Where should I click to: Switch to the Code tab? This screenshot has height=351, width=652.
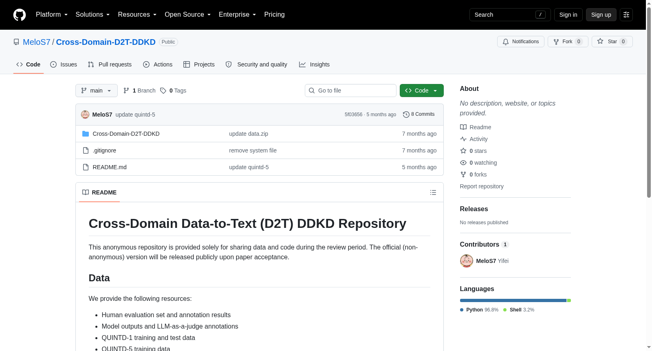tap(29, 64)
